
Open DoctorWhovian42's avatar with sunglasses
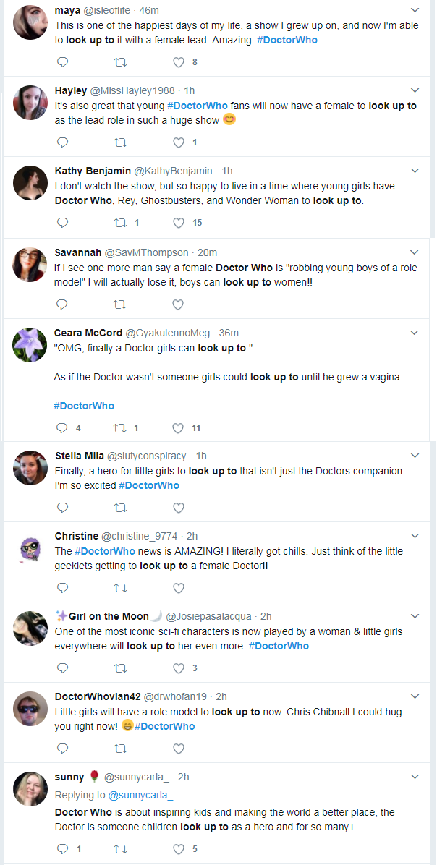pos(30,709)
